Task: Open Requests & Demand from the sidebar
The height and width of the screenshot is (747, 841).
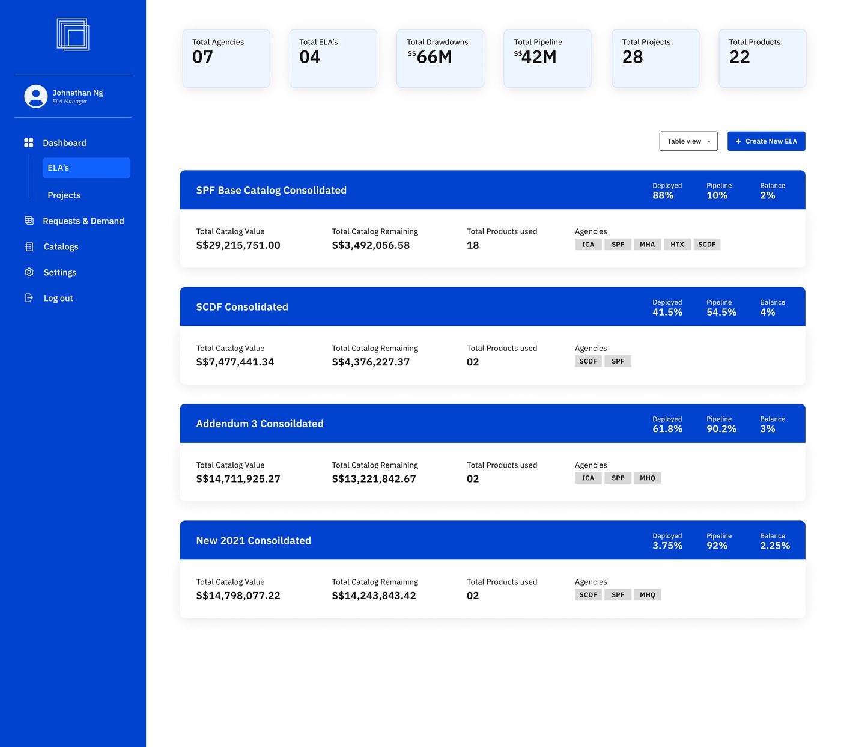Action: [83, 221]
